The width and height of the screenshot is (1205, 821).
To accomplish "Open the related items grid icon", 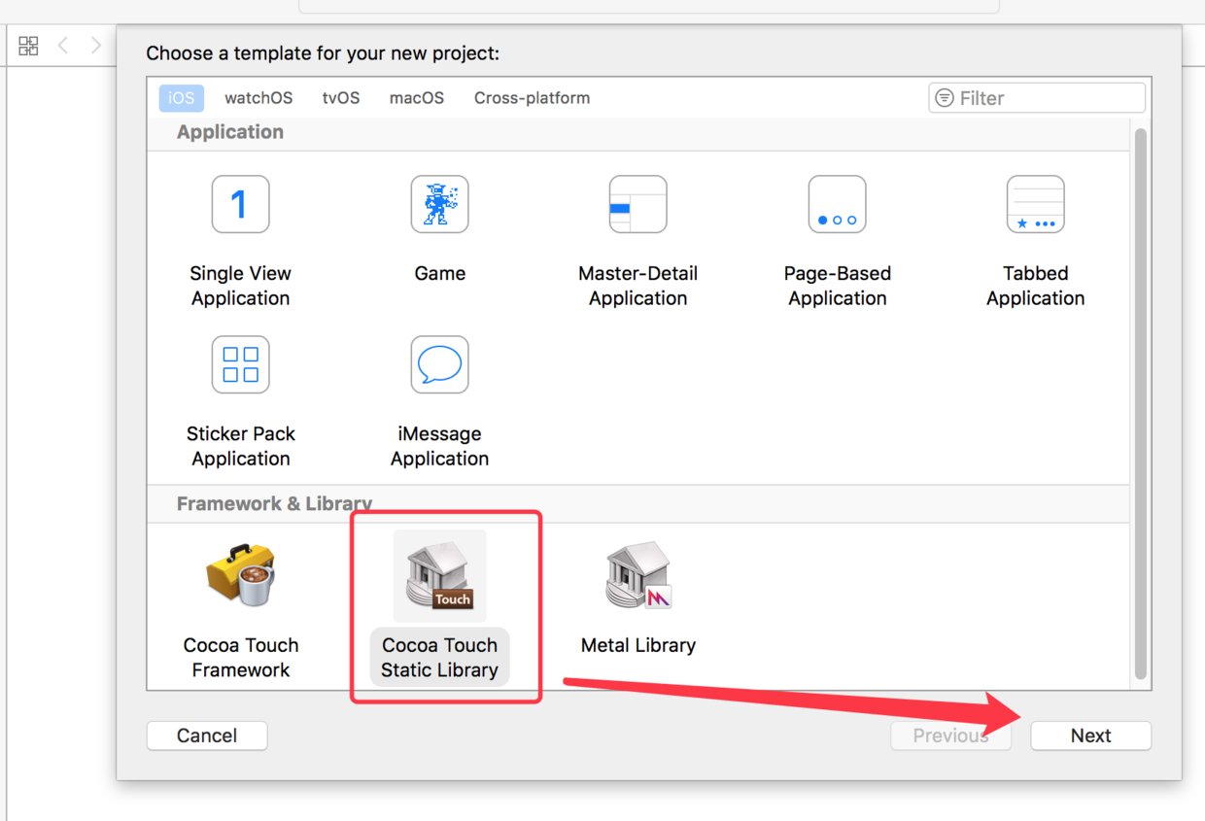I will [28, 46].
